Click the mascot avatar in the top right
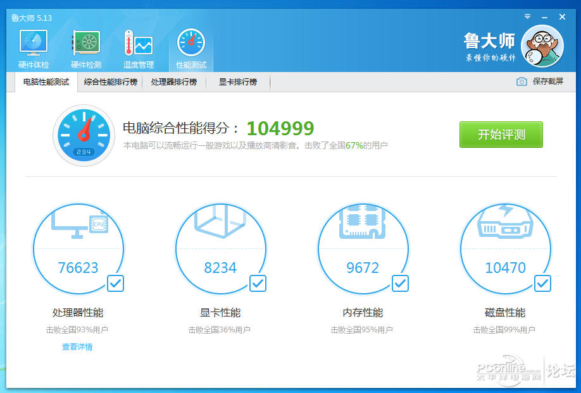Image resolution: width=581 pixels, height=393 pixels. (x=542, y=45)
